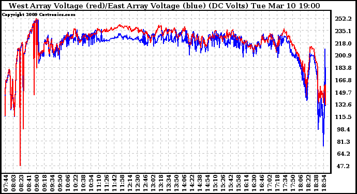Screen dimensions: 357x194
Task: Select the 115.5 axis label
Action: pos(343,117)
